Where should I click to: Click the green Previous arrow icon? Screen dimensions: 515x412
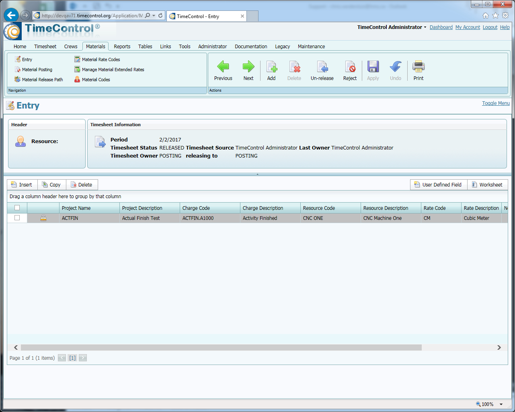pos(223,67)
